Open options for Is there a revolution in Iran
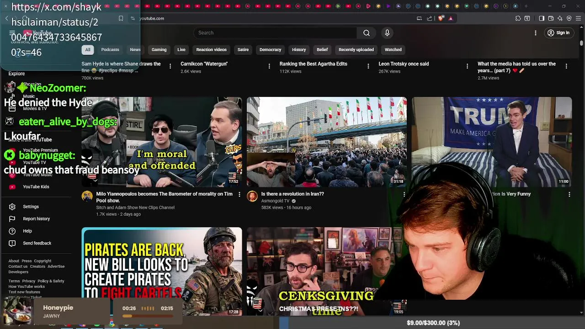Image resolution: width=585 pixels, height=329 pixels. [404, 195]
